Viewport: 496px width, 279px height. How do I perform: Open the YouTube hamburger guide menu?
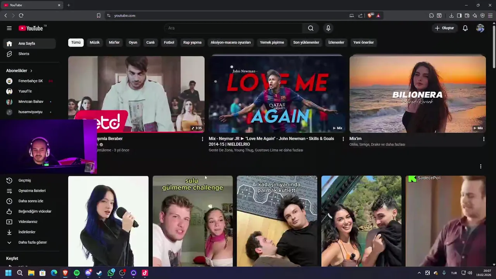coord(9,28)
